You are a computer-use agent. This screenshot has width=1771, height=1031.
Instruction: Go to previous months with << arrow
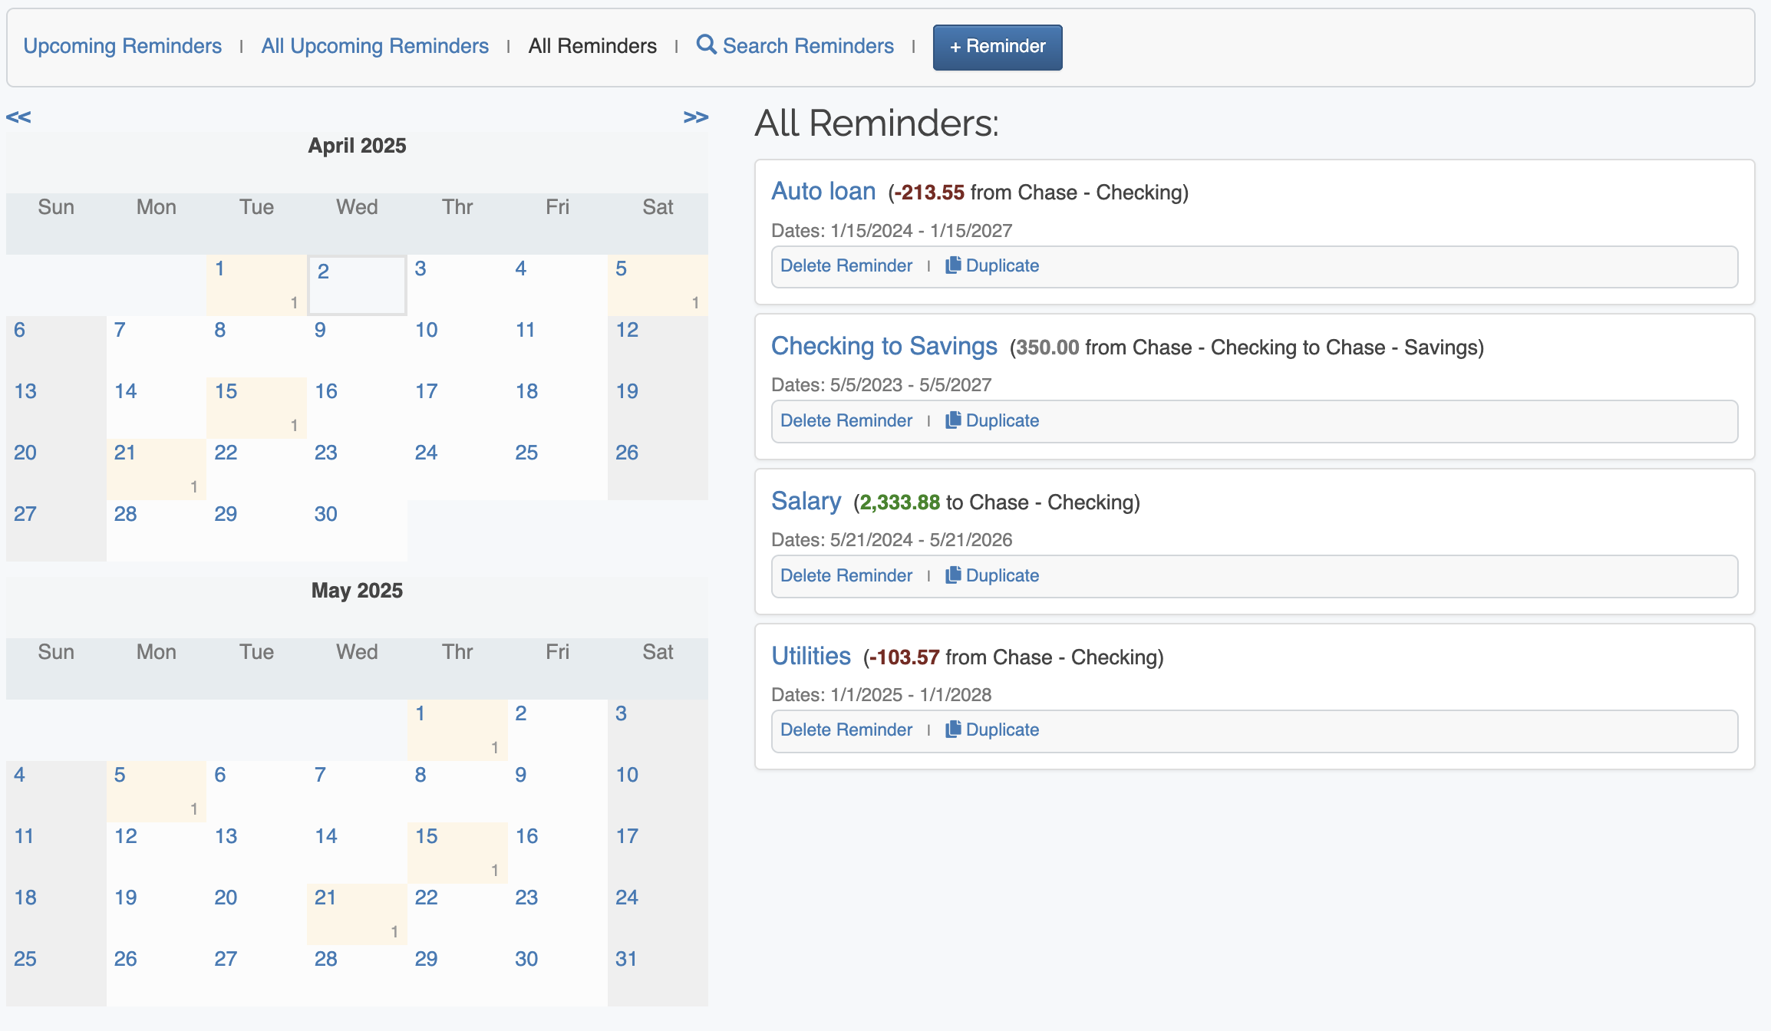[18, 117]
